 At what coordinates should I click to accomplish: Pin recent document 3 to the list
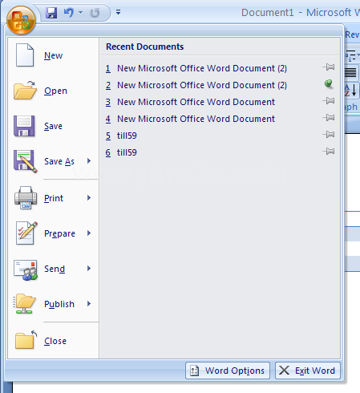[329, 101]
